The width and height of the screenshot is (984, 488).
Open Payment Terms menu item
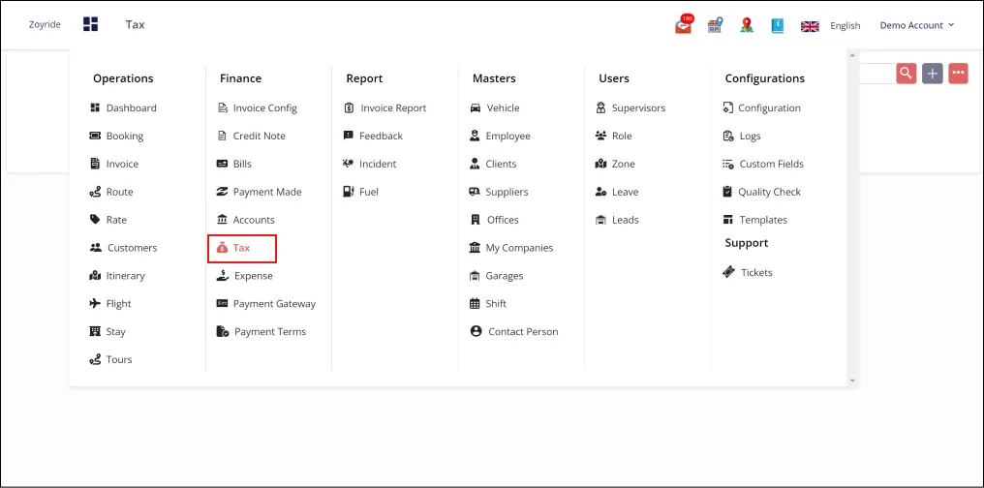pos(261,331)
